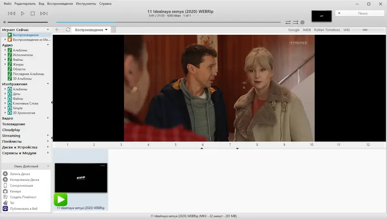Select the Воспроизведение tree item
The image size is (387, 219).
[26, 35]
